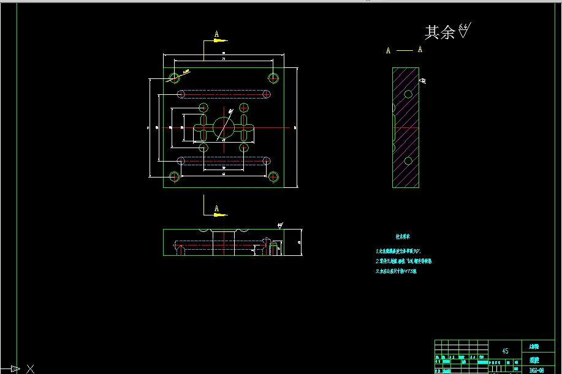
Task: Select the bottom-left corner hole of the plate
Action: click(174, 176)
